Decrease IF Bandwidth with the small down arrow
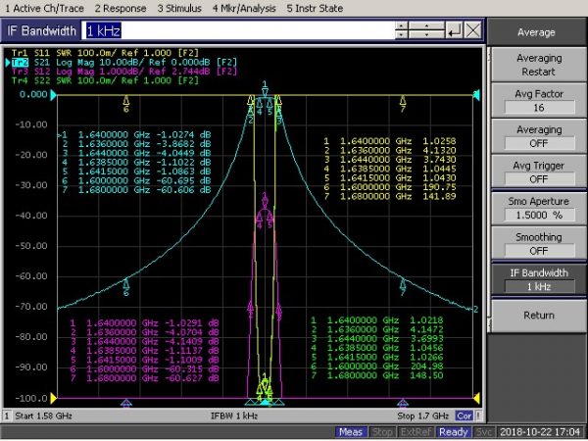 click(x=401, y=35)
